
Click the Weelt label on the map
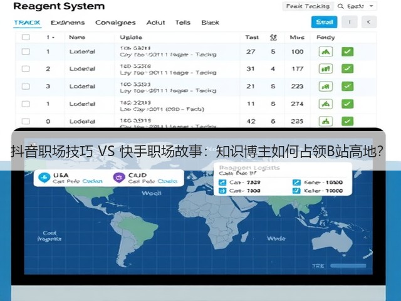pos(152,193)
